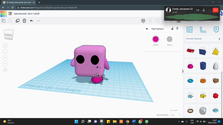Pick the brown Ring shape

[190, 111]
